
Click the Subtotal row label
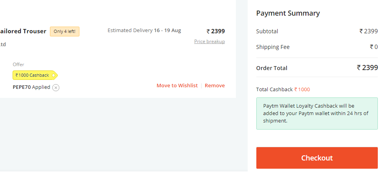point(267,31)
